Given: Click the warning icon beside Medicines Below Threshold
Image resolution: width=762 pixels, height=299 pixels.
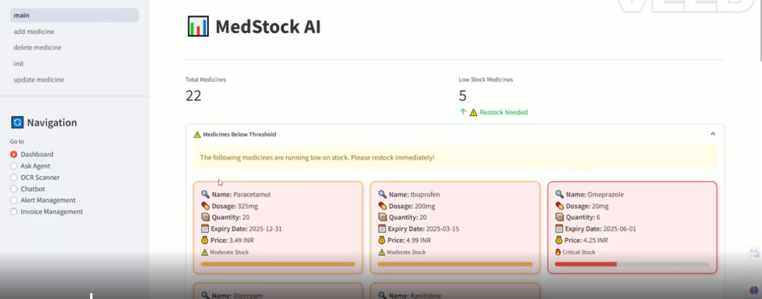Looking at the screenshot, I should click(197, 134).
